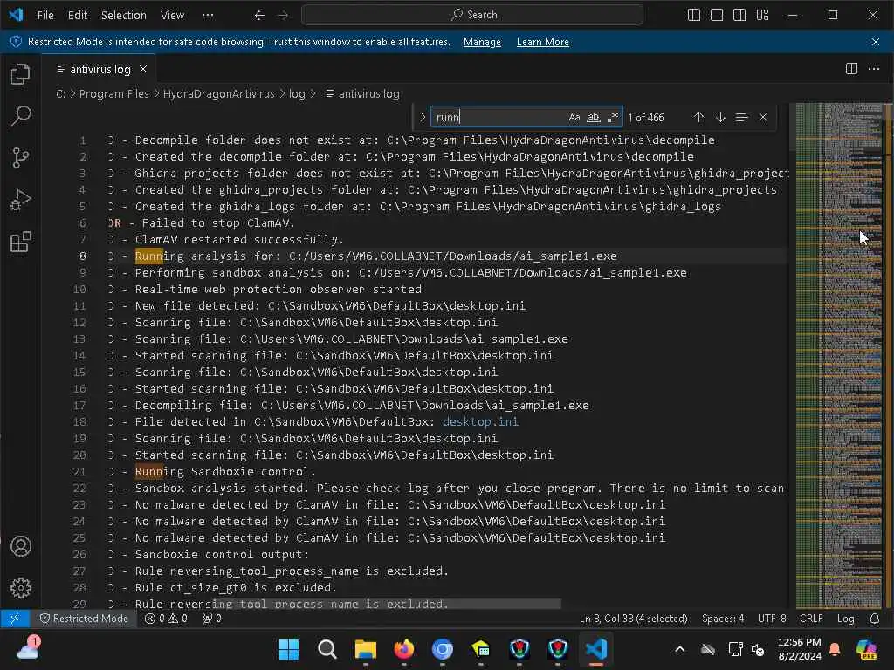Open the Extensions view
Image resolution: width=894 pixels, height=670 pixels.
(21, 243)
